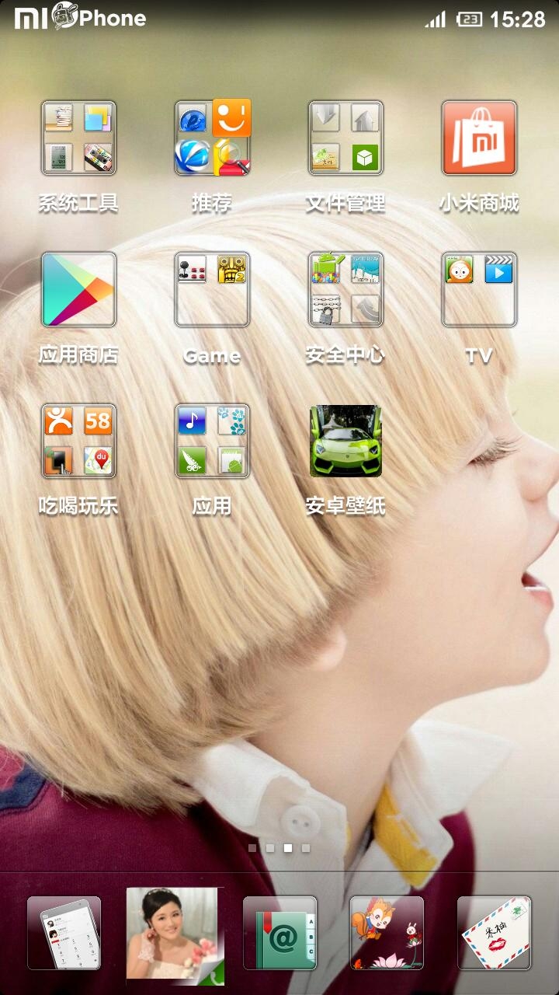Open the contact photo shortcut in the dock
This screenshot has height=995, width=559.
point(175,936)
